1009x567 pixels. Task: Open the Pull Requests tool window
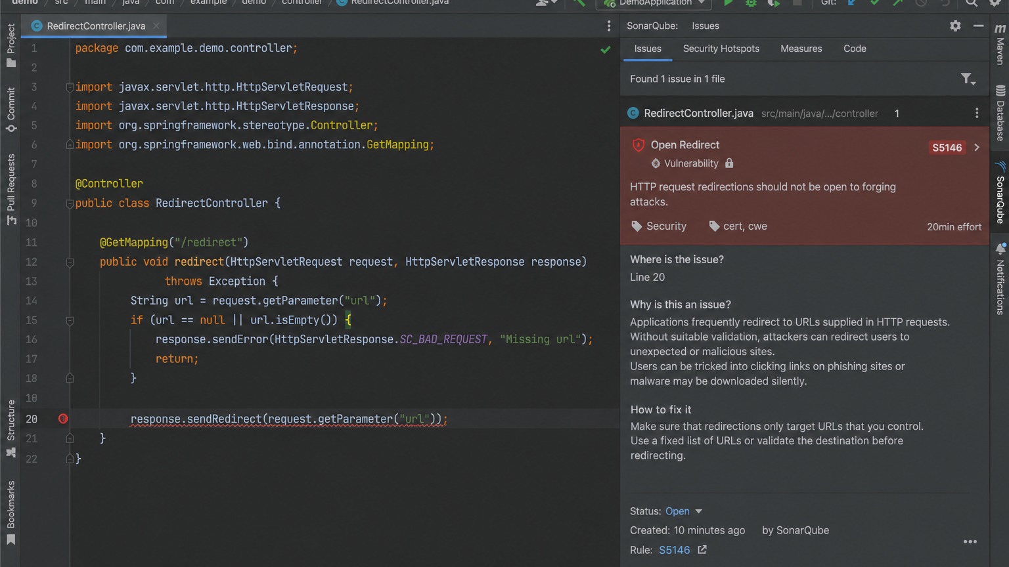point(11,189)
